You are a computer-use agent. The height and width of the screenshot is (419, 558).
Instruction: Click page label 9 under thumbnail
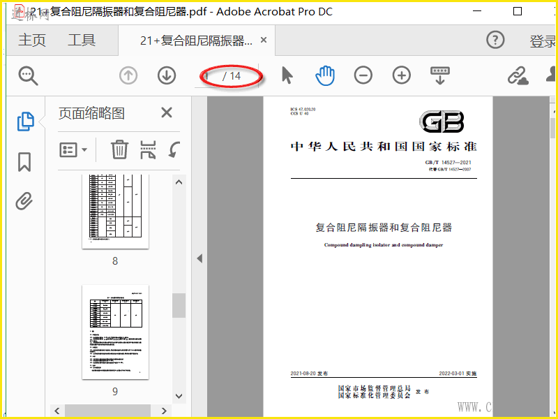[x=115, y=391]
